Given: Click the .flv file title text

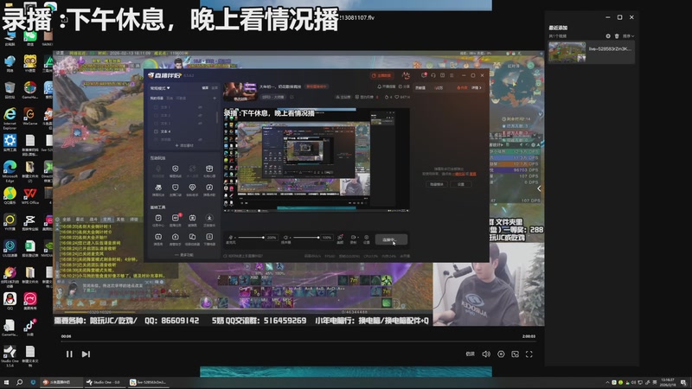Looking at the screenshot, I should point(357,17).
